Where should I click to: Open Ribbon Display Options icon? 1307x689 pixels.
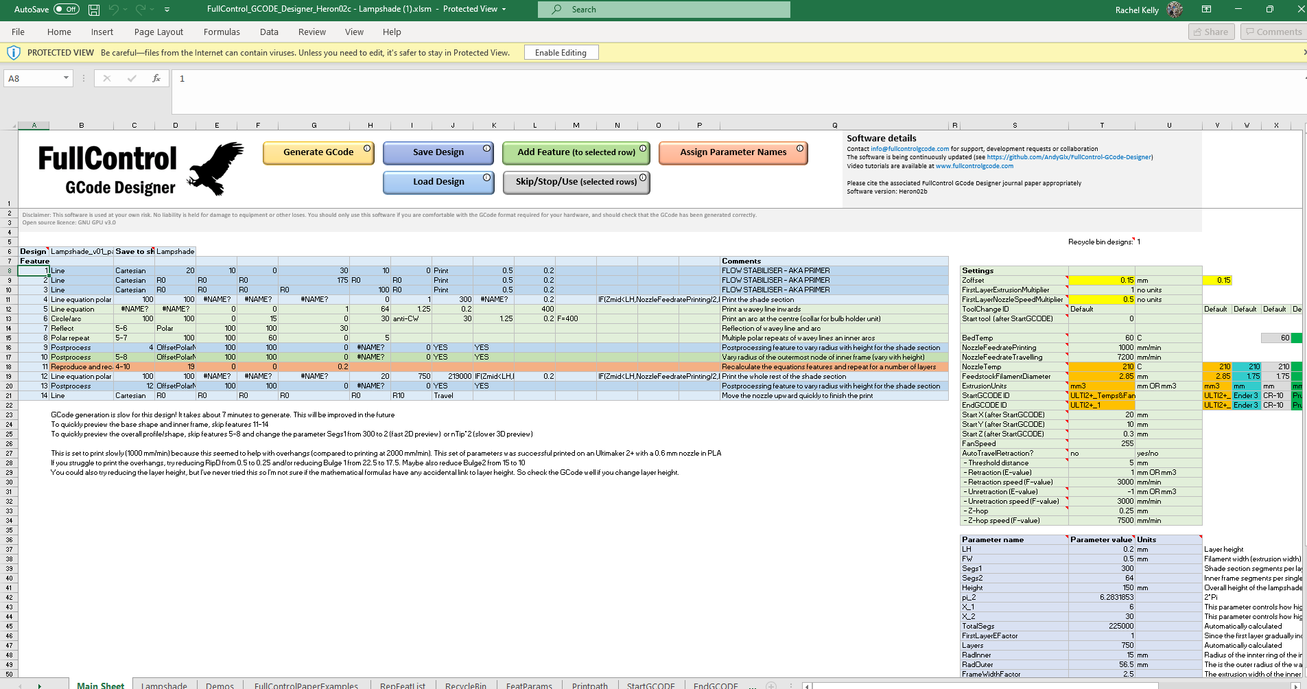point(1206,9)
